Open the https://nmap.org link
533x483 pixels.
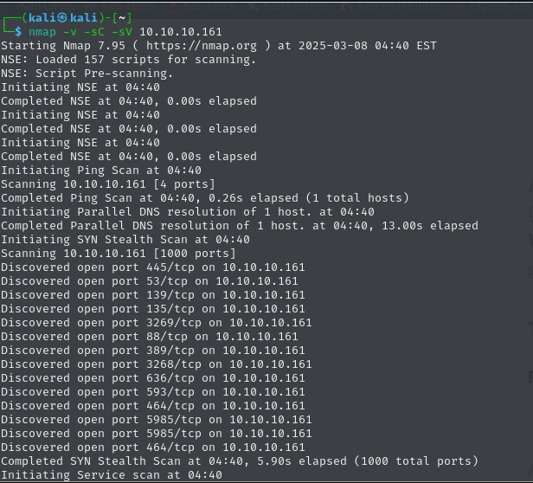click(202, 46)
